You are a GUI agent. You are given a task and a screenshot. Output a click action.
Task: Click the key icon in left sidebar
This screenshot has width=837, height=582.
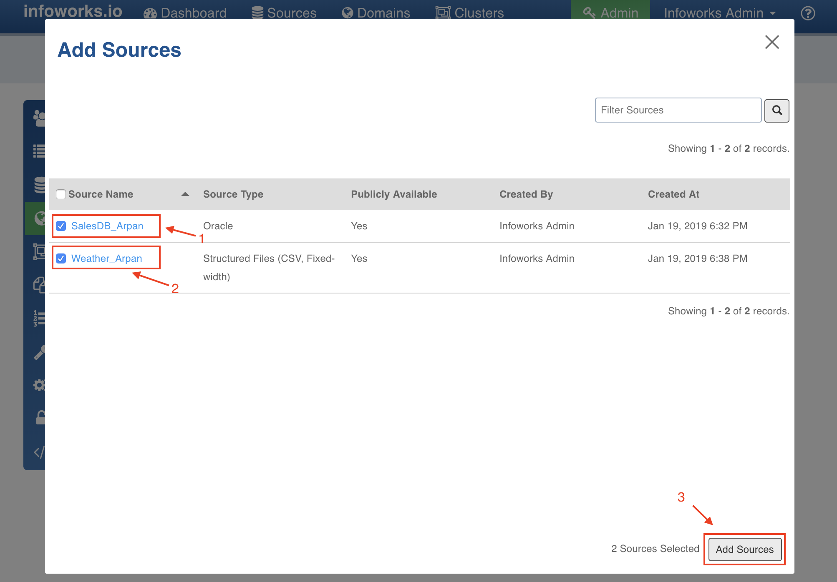coord(40,352)
